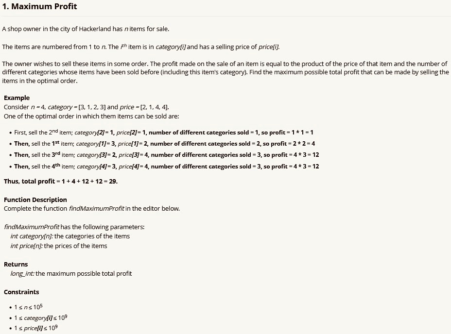Click the "Function Description" heading

[35, 200]
